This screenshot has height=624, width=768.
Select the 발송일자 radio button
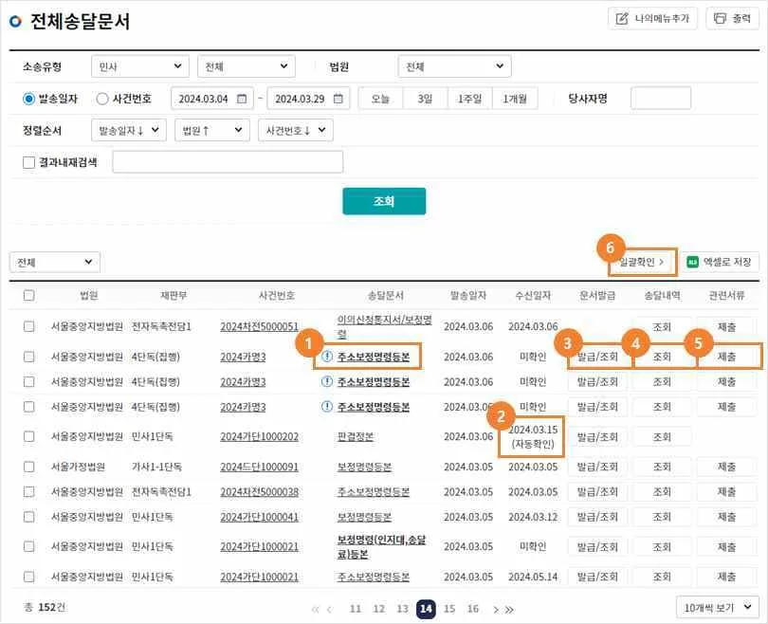click(x=28, y=99)
